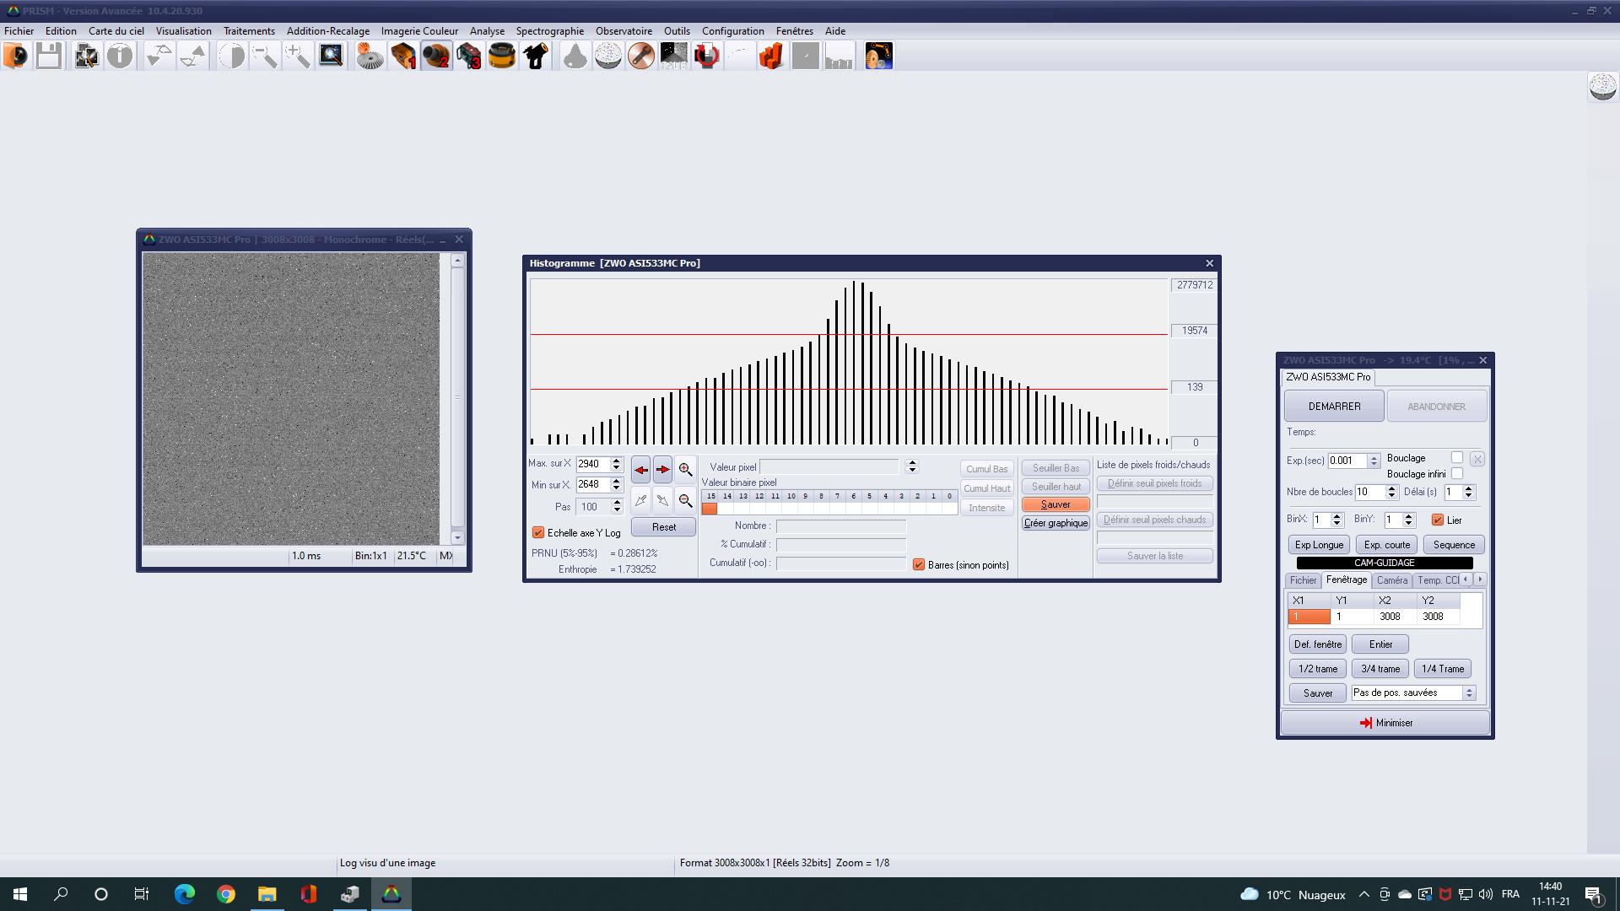Click the histogram zoom-in magnifier
The width and height of the screenshot is (1620, 911).
[685, 470]
